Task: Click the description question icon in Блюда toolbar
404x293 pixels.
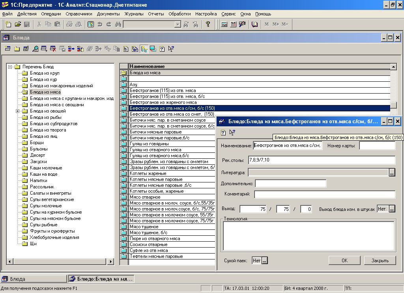Action: pyautogui.click(x=162, y=49)
